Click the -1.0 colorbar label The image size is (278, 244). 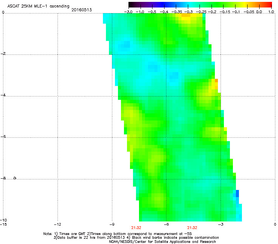(140, 12)
